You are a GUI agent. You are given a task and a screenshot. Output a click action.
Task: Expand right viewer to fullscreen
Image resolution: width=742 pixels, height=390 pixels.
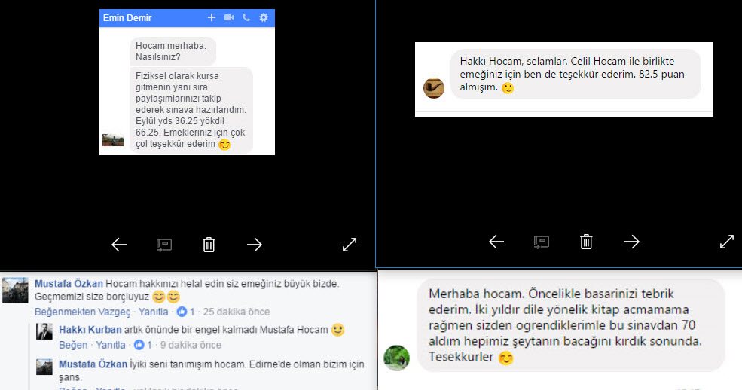pyautogui.click(x=726, y=242)
